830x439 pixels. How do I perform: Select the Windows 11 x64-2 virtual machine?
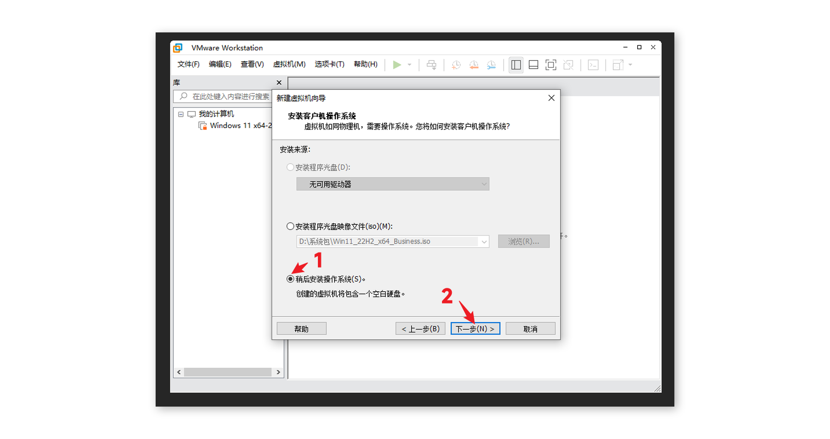241,126
